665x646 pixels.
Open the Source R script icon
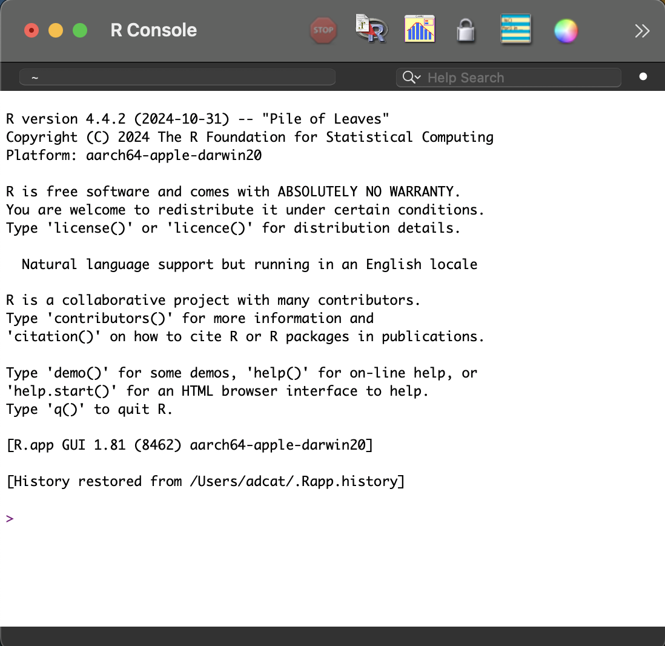coord(371,29)
